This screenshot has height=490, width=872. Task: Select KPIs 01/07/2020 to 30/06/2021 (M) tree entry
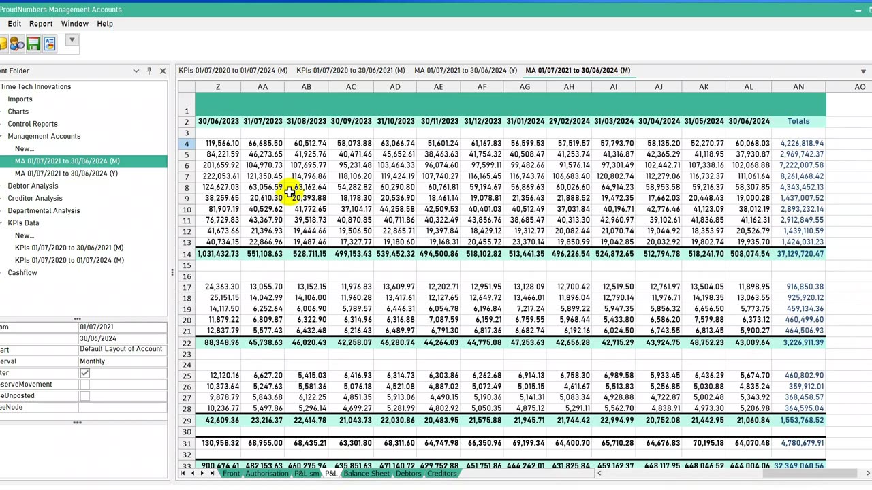[x=69, y=248]
